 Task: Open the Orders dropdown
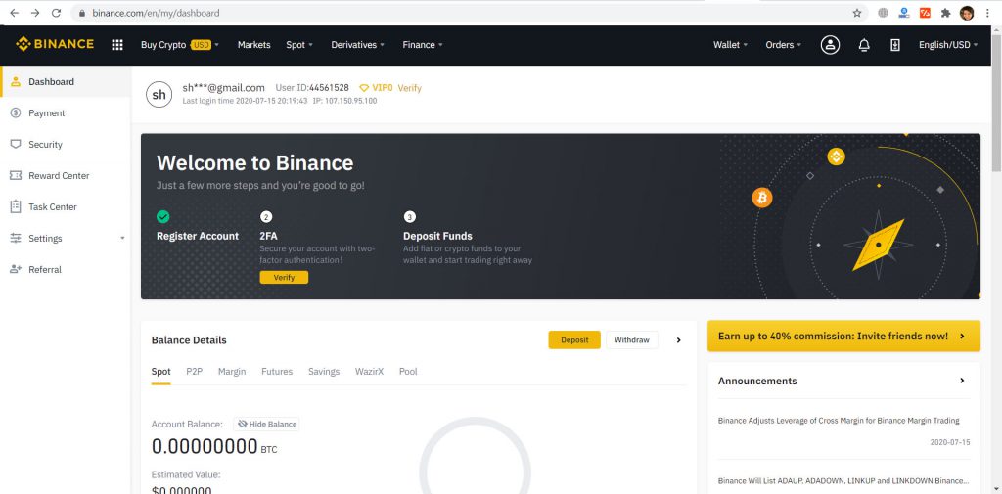784,45
